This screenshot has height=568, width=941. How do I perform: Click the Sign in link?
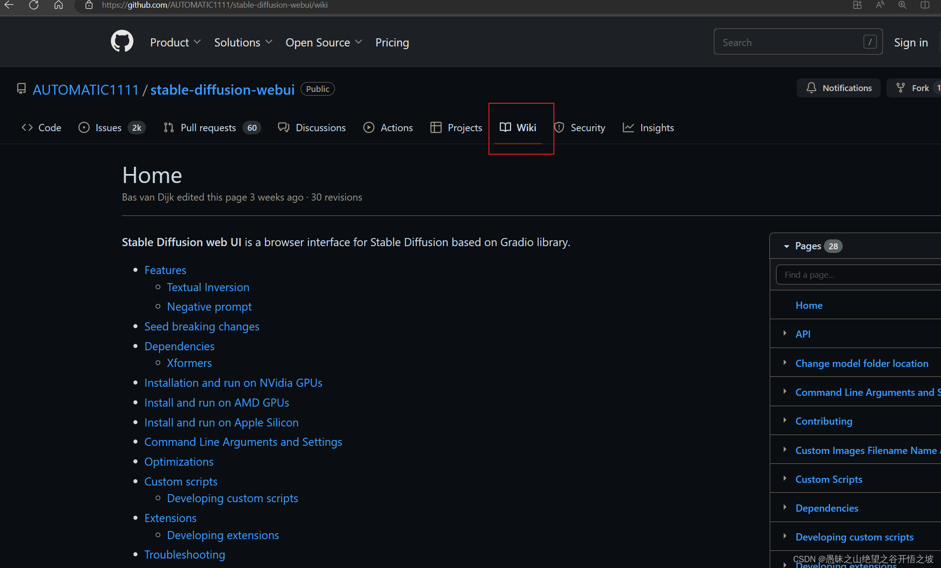911,42
